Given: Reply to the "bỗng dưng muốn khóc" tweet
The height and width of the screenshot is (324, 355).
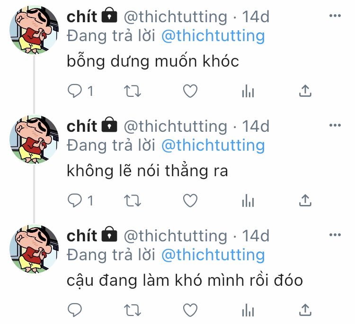Looking at the screenshot, I should click(75, 91).
